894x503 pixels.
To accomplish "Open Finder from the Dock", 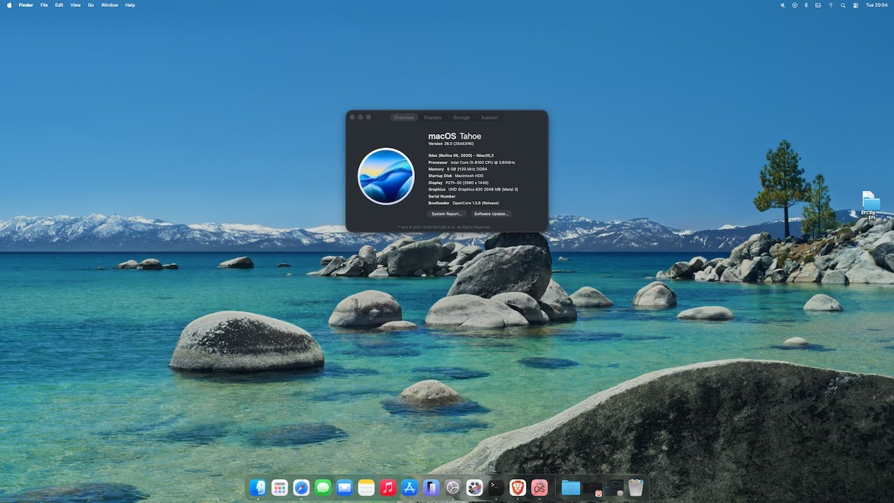I will click(x=258, y=488).
